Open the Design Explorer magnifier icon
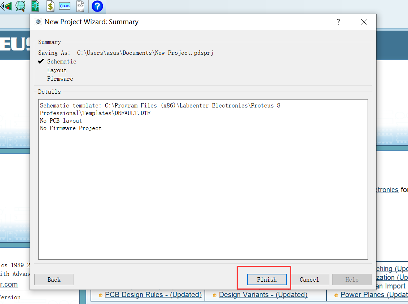 click(20, 6)
